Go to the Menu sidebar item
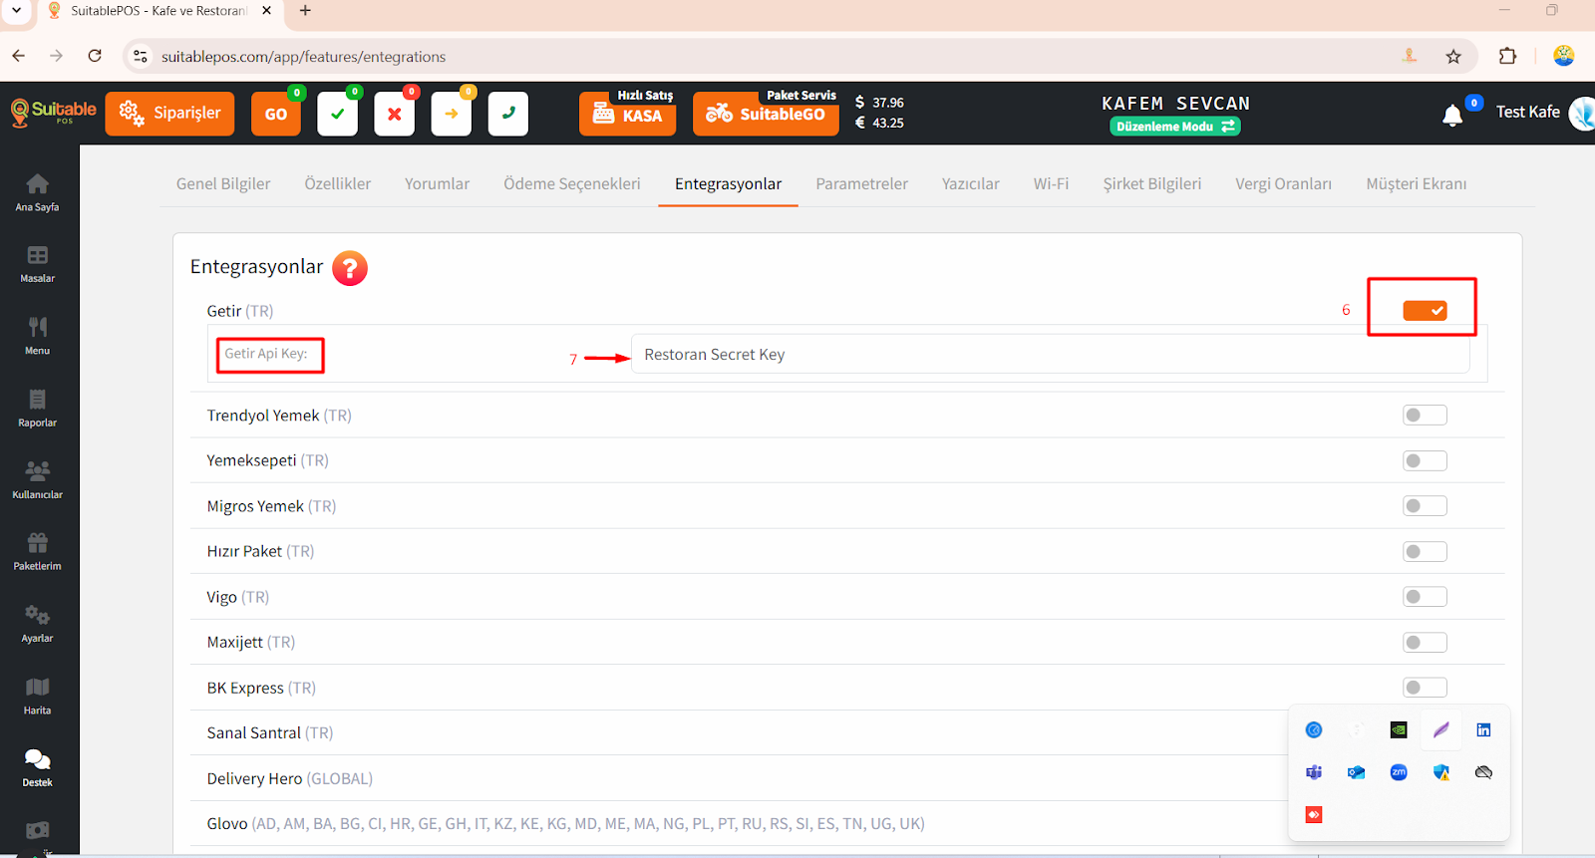1595x858 pixels. (x=37, y=336)
